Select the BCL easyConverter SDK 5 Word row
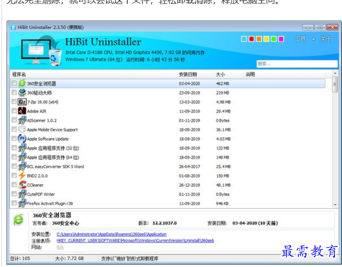 [x=168, y=167]
